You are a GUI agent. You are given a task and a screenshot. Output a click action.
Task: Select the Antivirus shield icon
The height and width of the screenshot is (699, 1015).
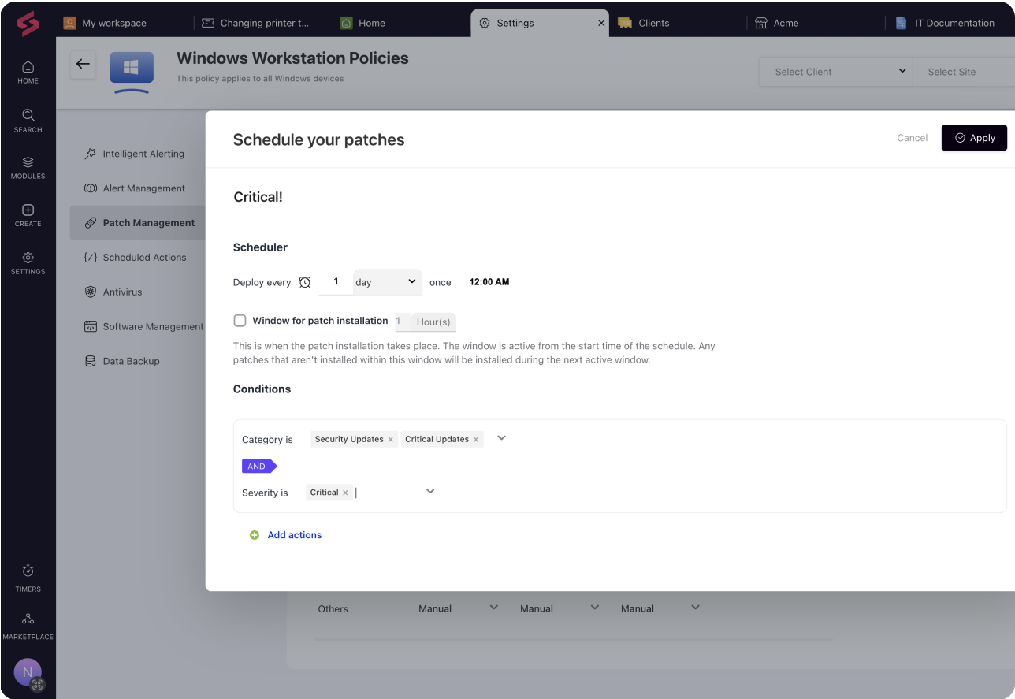[90, 292]
